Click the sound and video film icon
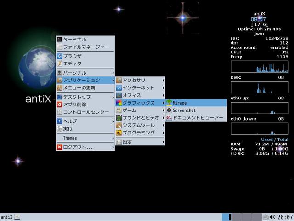Viewport: 294px width, 221px height. [119, 118]
